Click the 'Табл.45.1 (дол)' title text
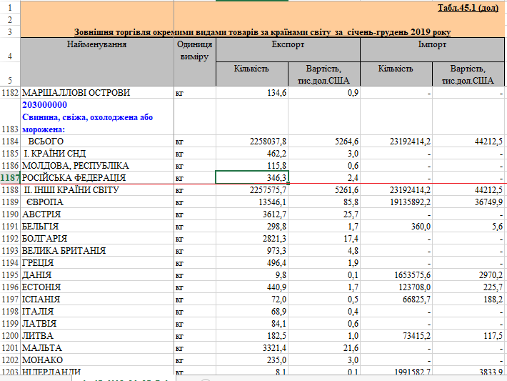Screen dimensions: 507x381 pos(468,8)
